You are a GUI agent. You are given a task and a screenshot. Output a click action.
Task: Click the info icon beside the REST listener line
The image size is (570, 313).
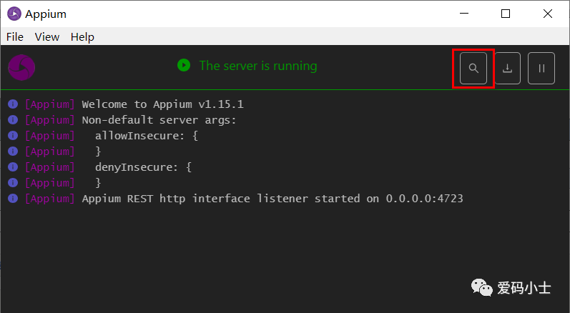(x=13, y=198)
